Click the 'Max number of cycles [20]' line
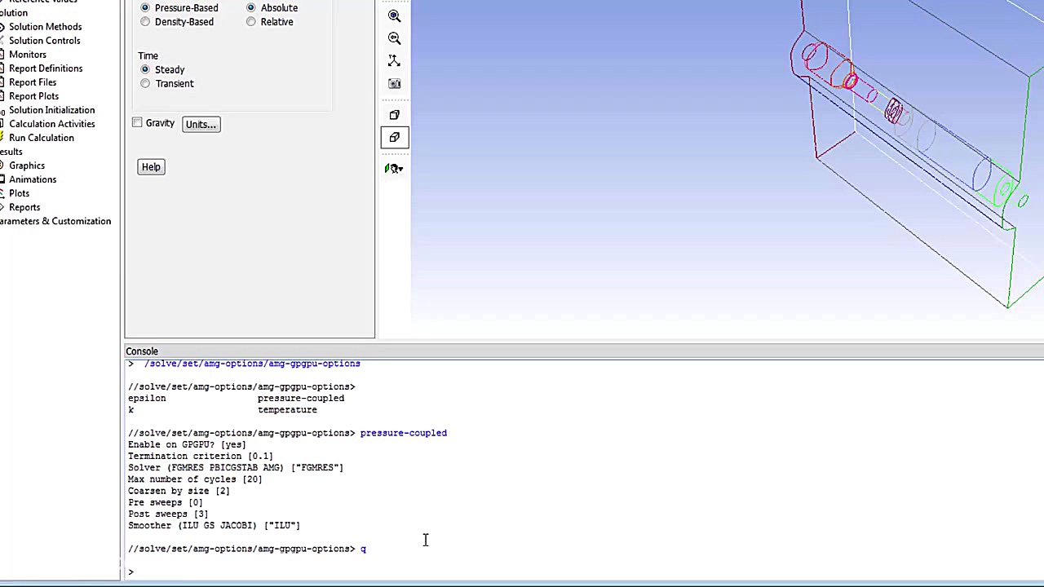The image size is (1044, 587). pyautogui.click(x=195, y=479)
